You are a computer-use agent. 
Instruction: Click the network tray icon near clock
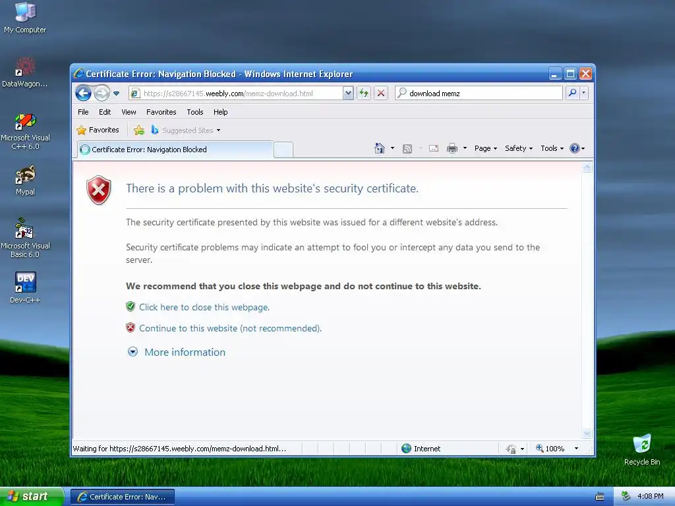[x=626, y=496]
